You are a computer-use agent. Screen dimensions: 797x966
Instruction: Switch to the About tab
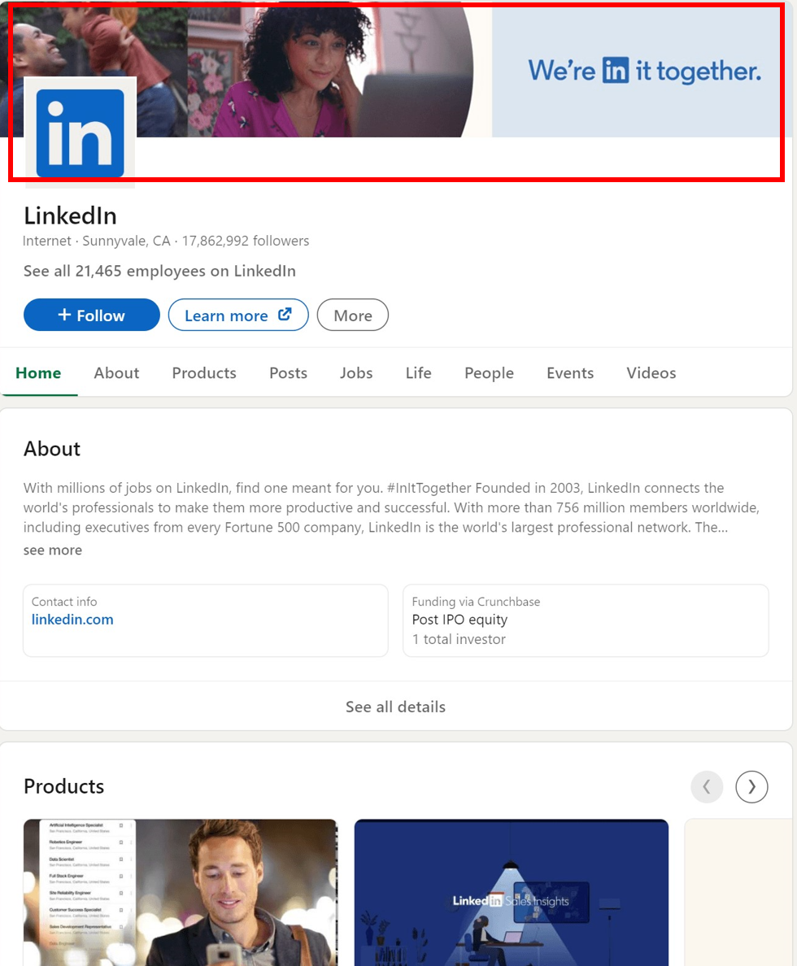click(x=116, y=372)
